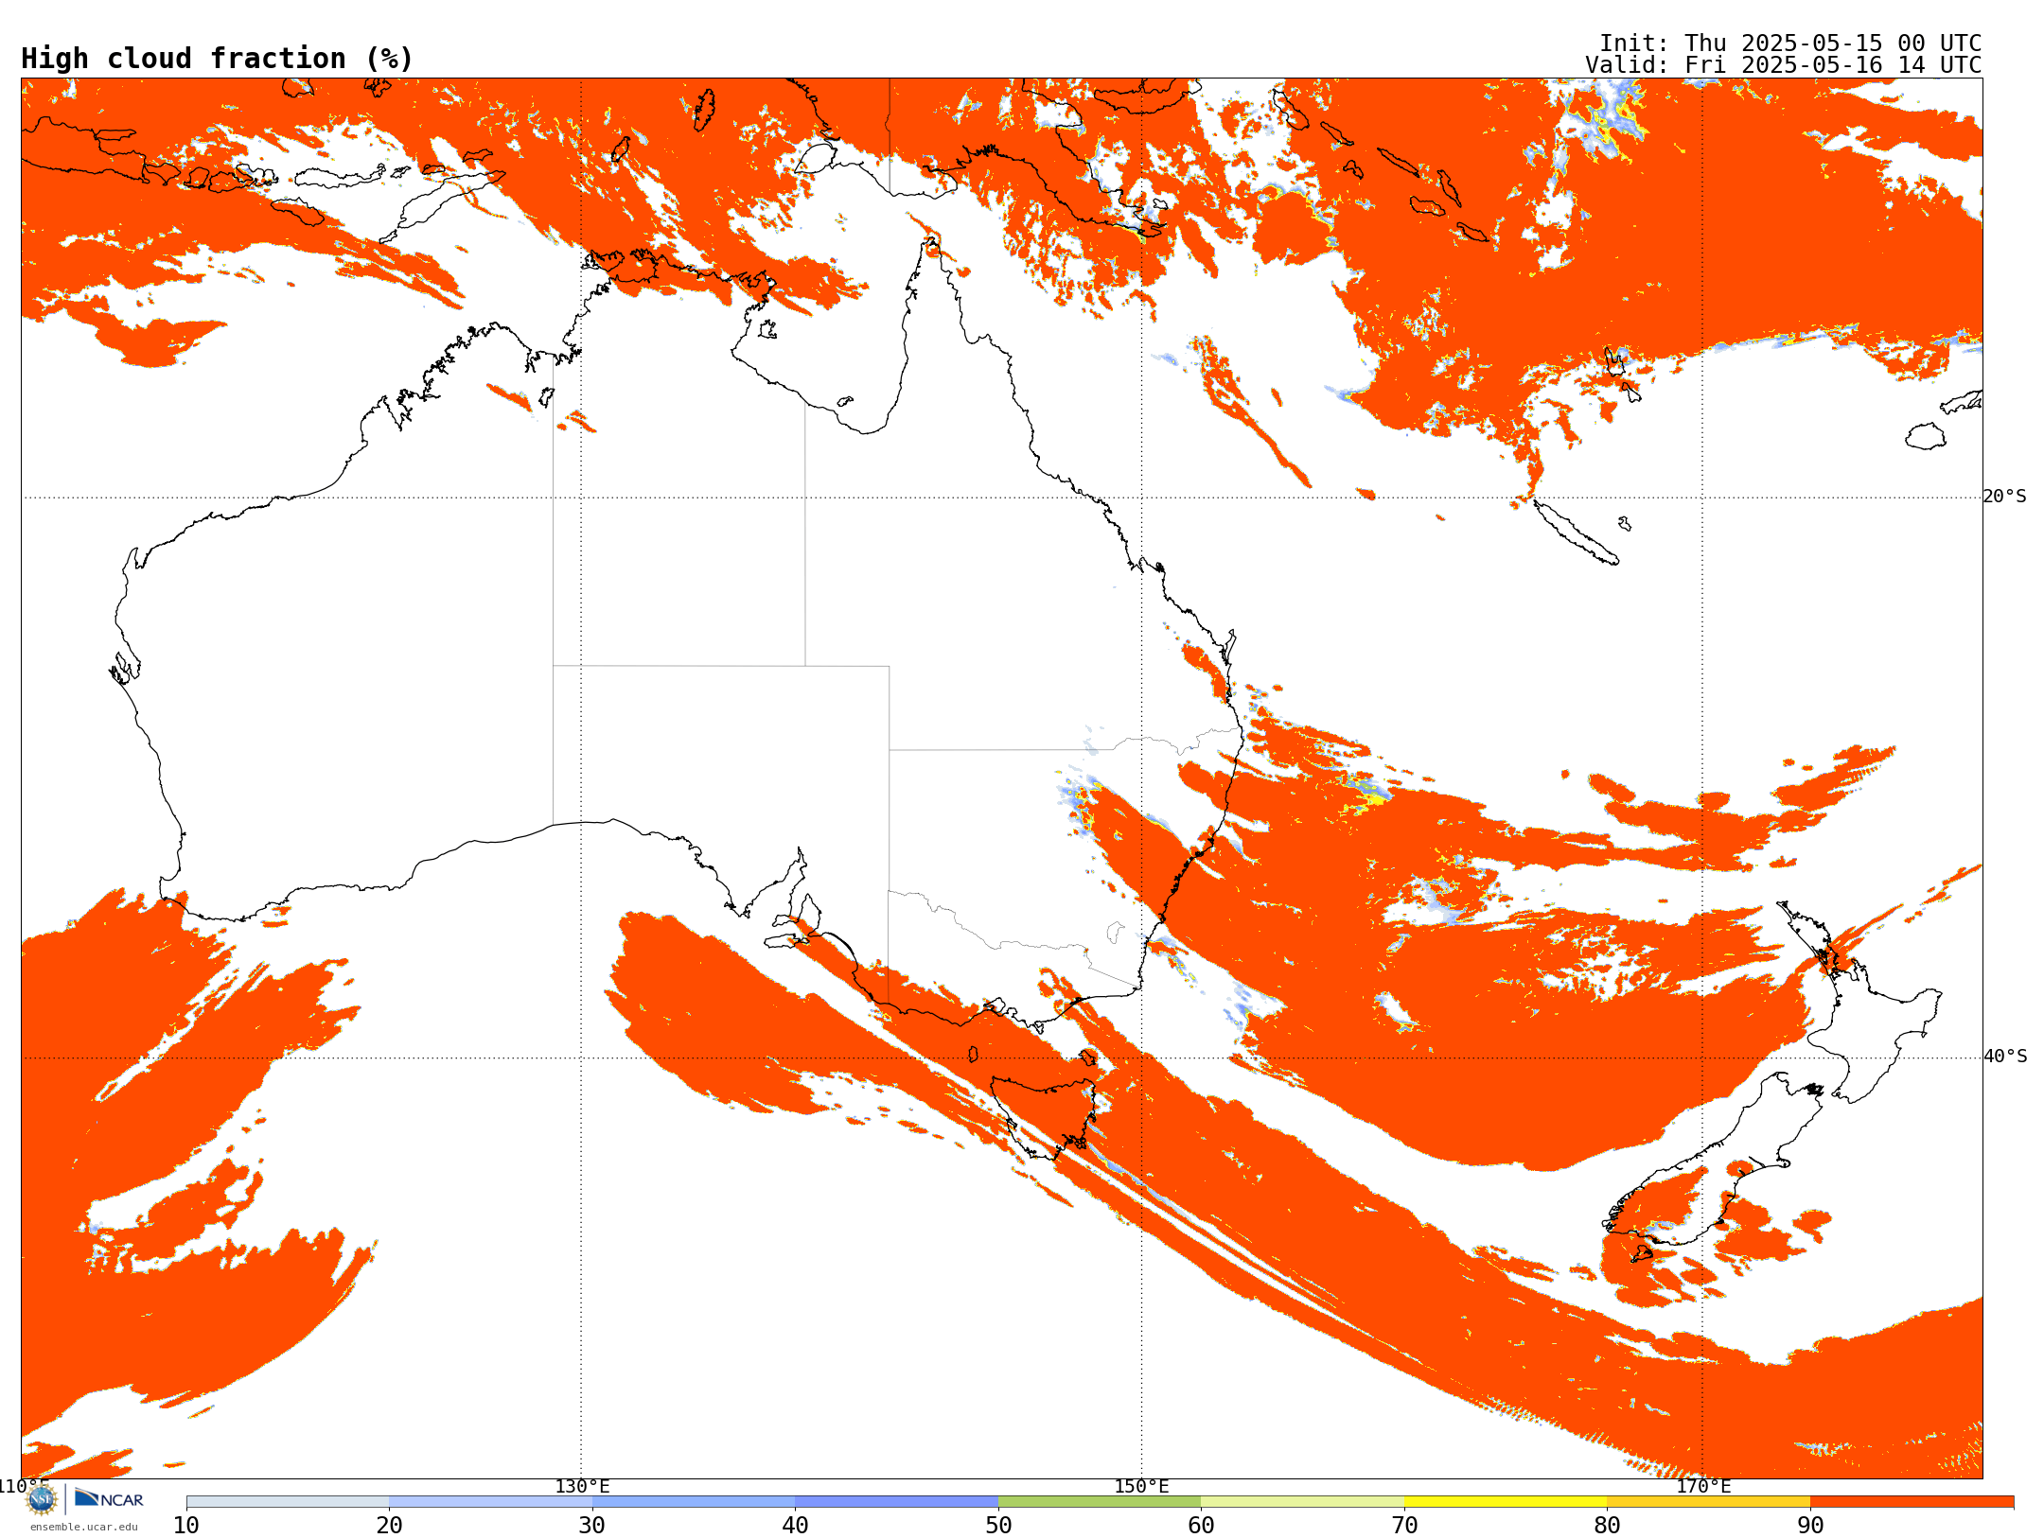Click the 20°S latitude label
This screenshot has width=2044, height=1538.
pyautogui.click(x=2005, y=497)
